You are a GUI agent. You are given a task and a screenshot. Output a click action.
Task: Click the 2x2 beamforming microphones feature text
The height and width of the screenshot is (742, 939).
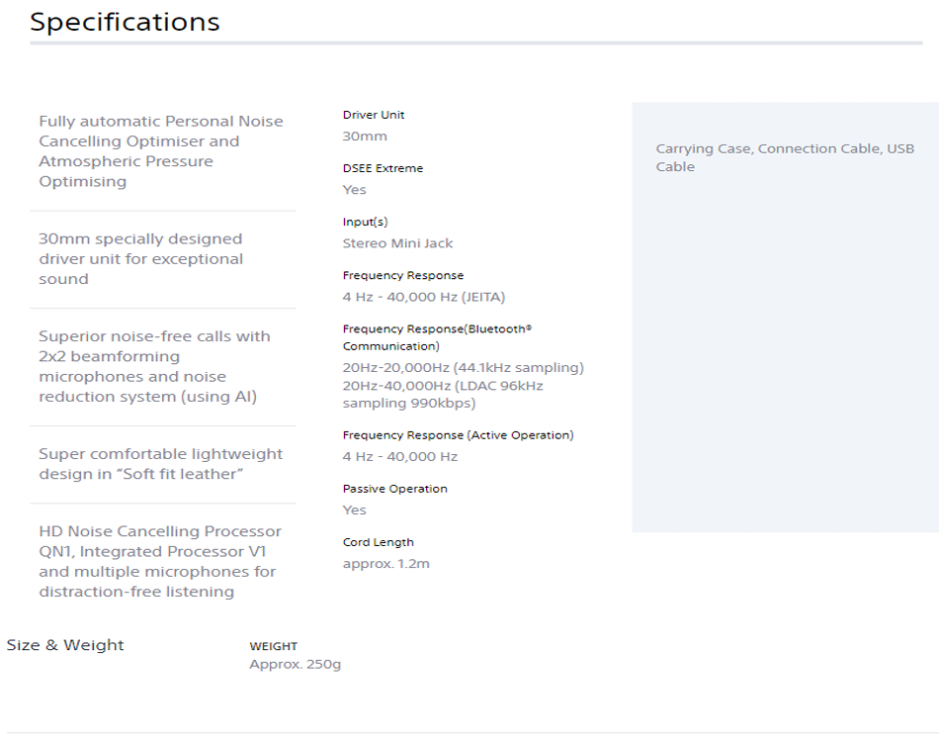coord(154,366)
